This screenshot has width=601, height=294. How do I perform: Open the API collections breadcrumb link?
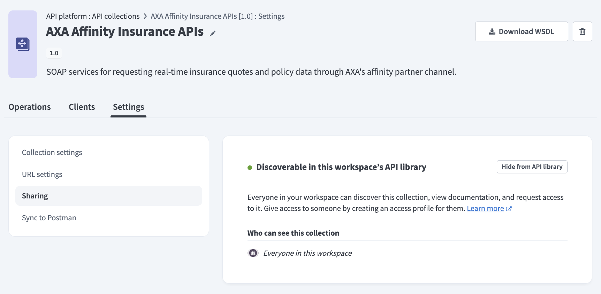pos(116,16)
